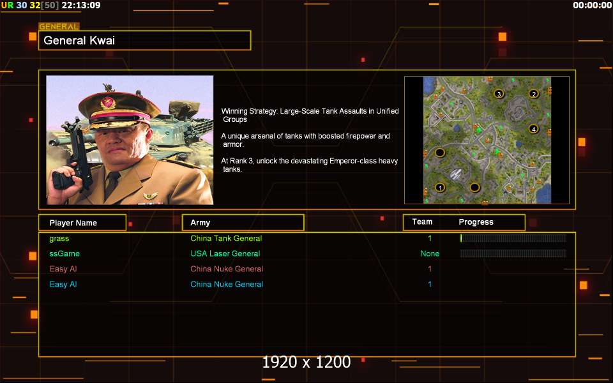Click China Tank General army entry
This screenshot has width=613, height=383.
[226, 238]
